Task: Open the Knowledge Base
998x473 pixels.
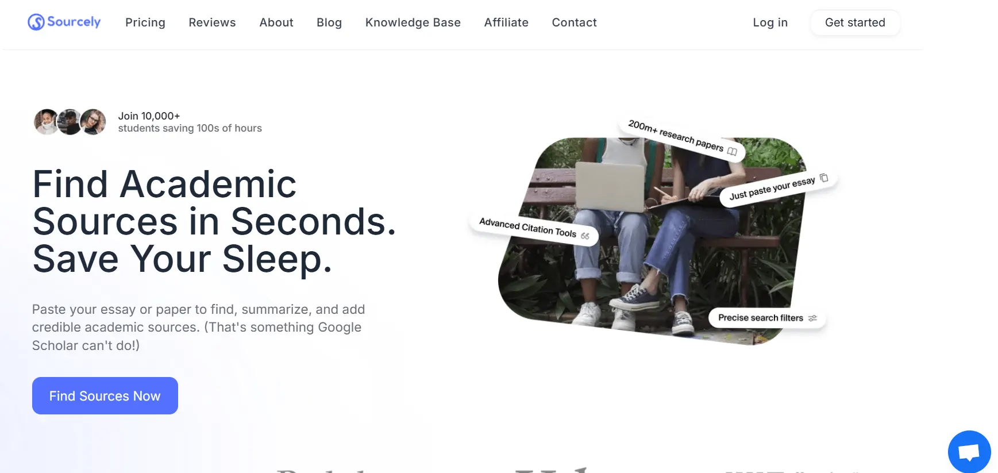Action: coord(413,22)
